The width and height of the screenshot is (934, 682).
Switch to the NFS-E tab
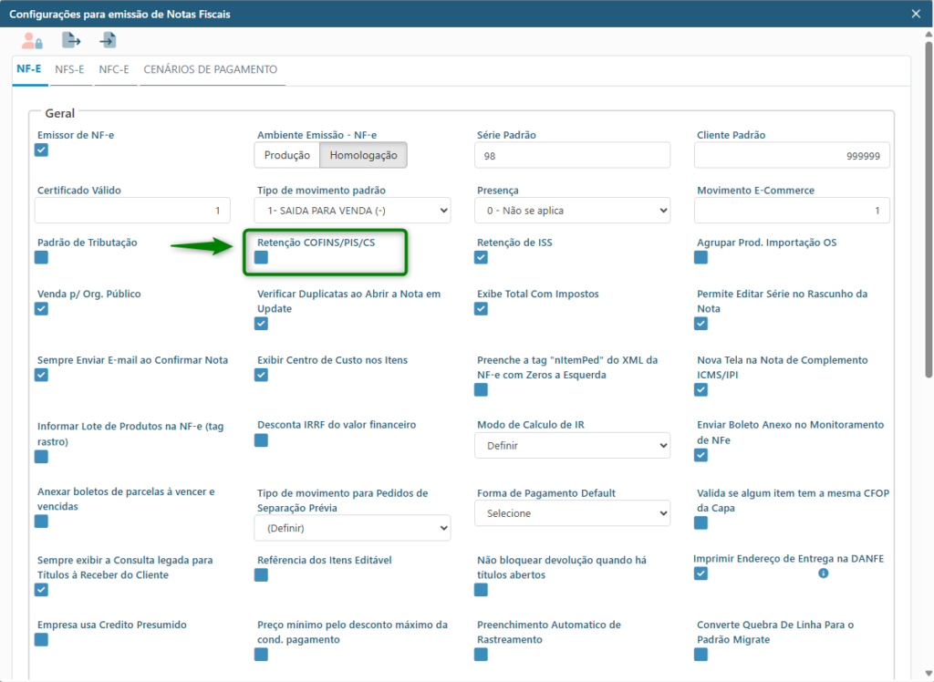70,69
